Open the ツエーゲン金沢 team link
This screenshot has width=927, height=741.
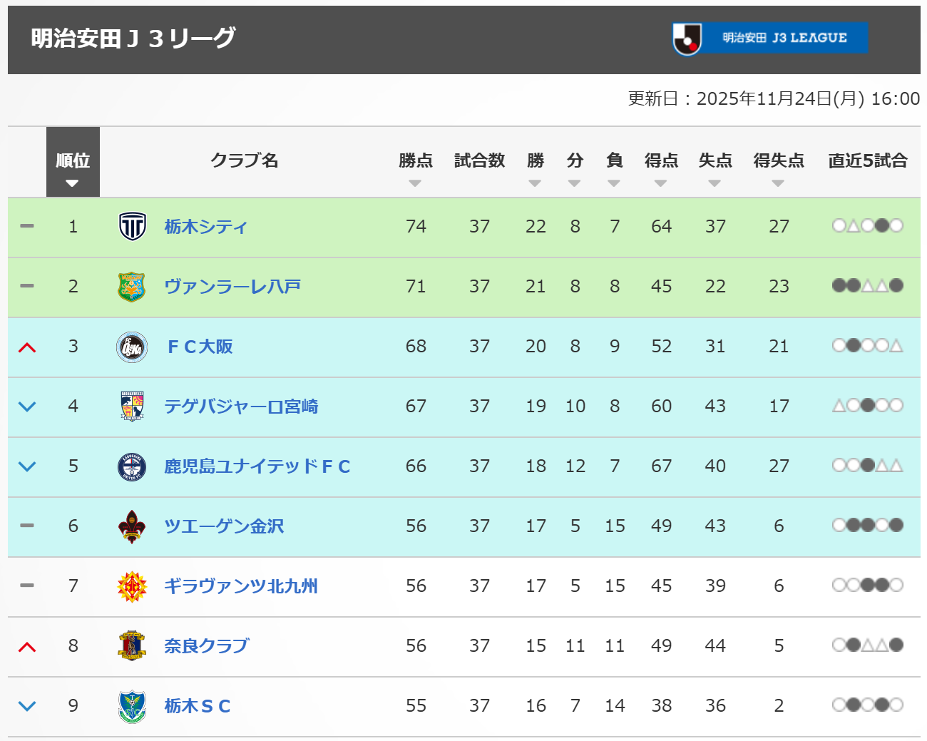tap(224, 526)
